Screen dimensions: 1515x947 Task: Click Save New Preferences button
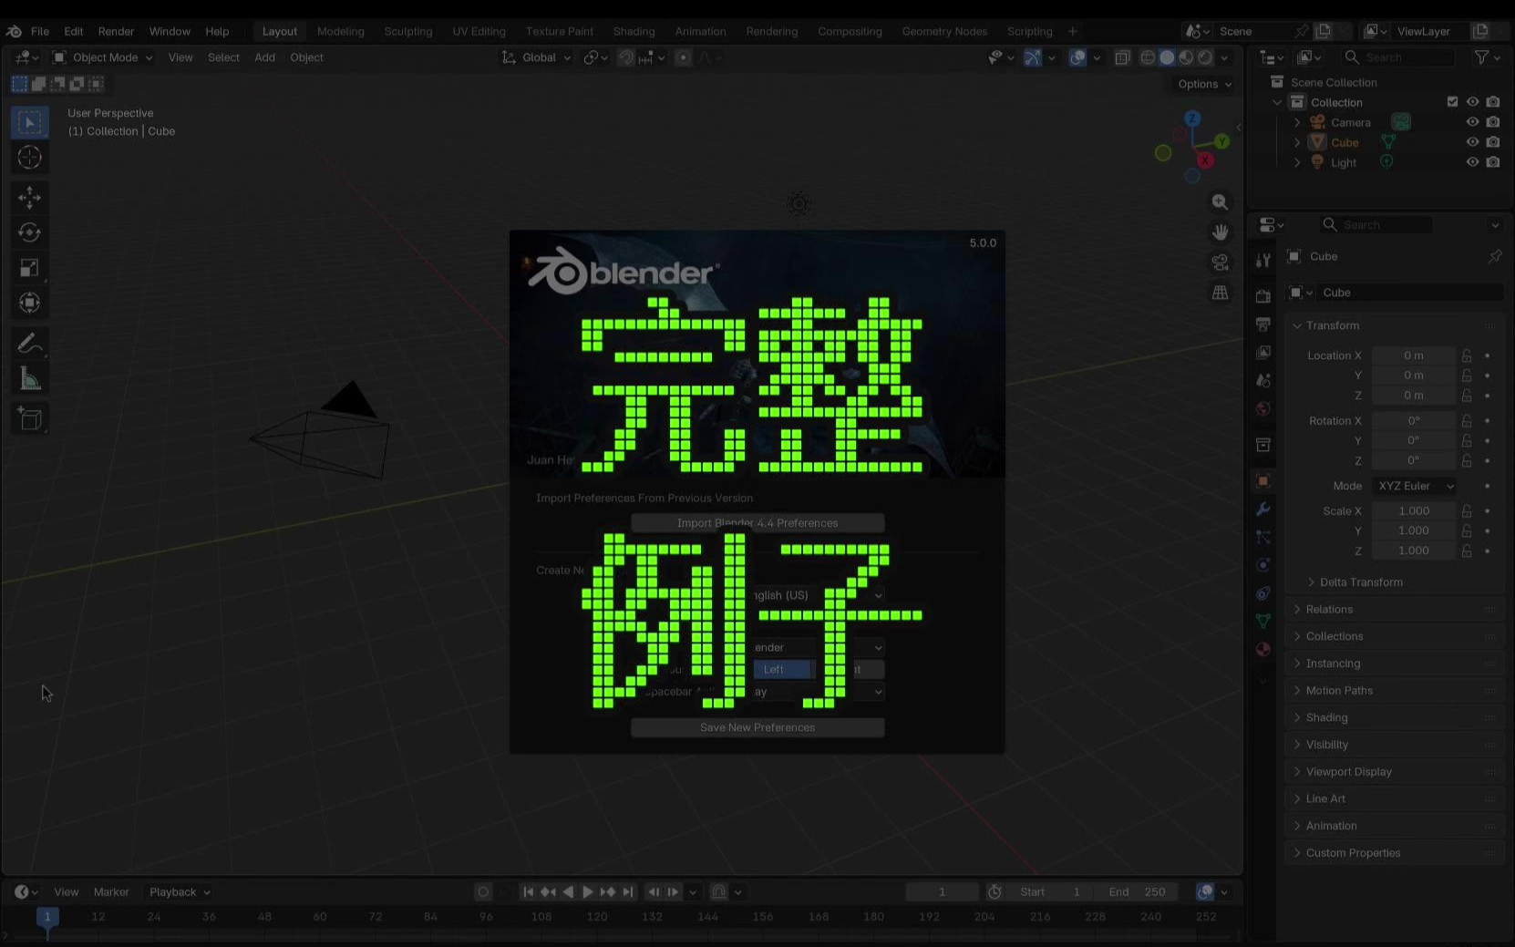[x=757, y=727]
